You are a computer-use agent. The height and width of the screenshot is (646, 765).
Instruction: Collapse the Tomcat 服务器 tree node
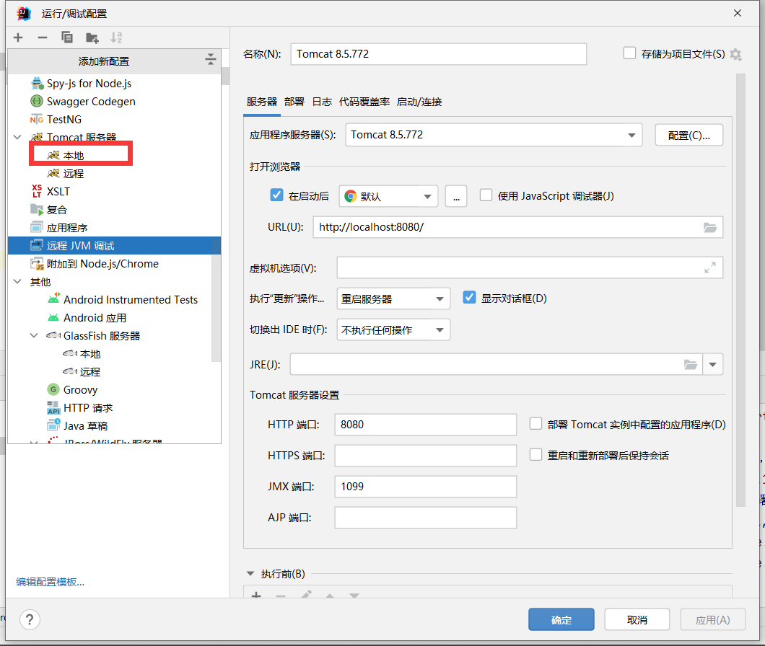pyautogui.click(x=17, y=138)
